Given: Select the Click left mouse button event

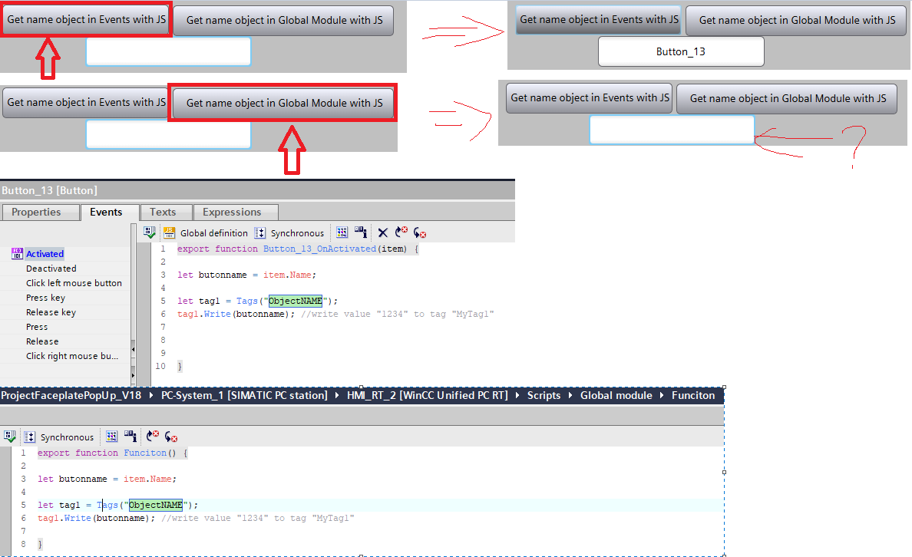Looking at the screenshot, I should (x=74, y=283).
